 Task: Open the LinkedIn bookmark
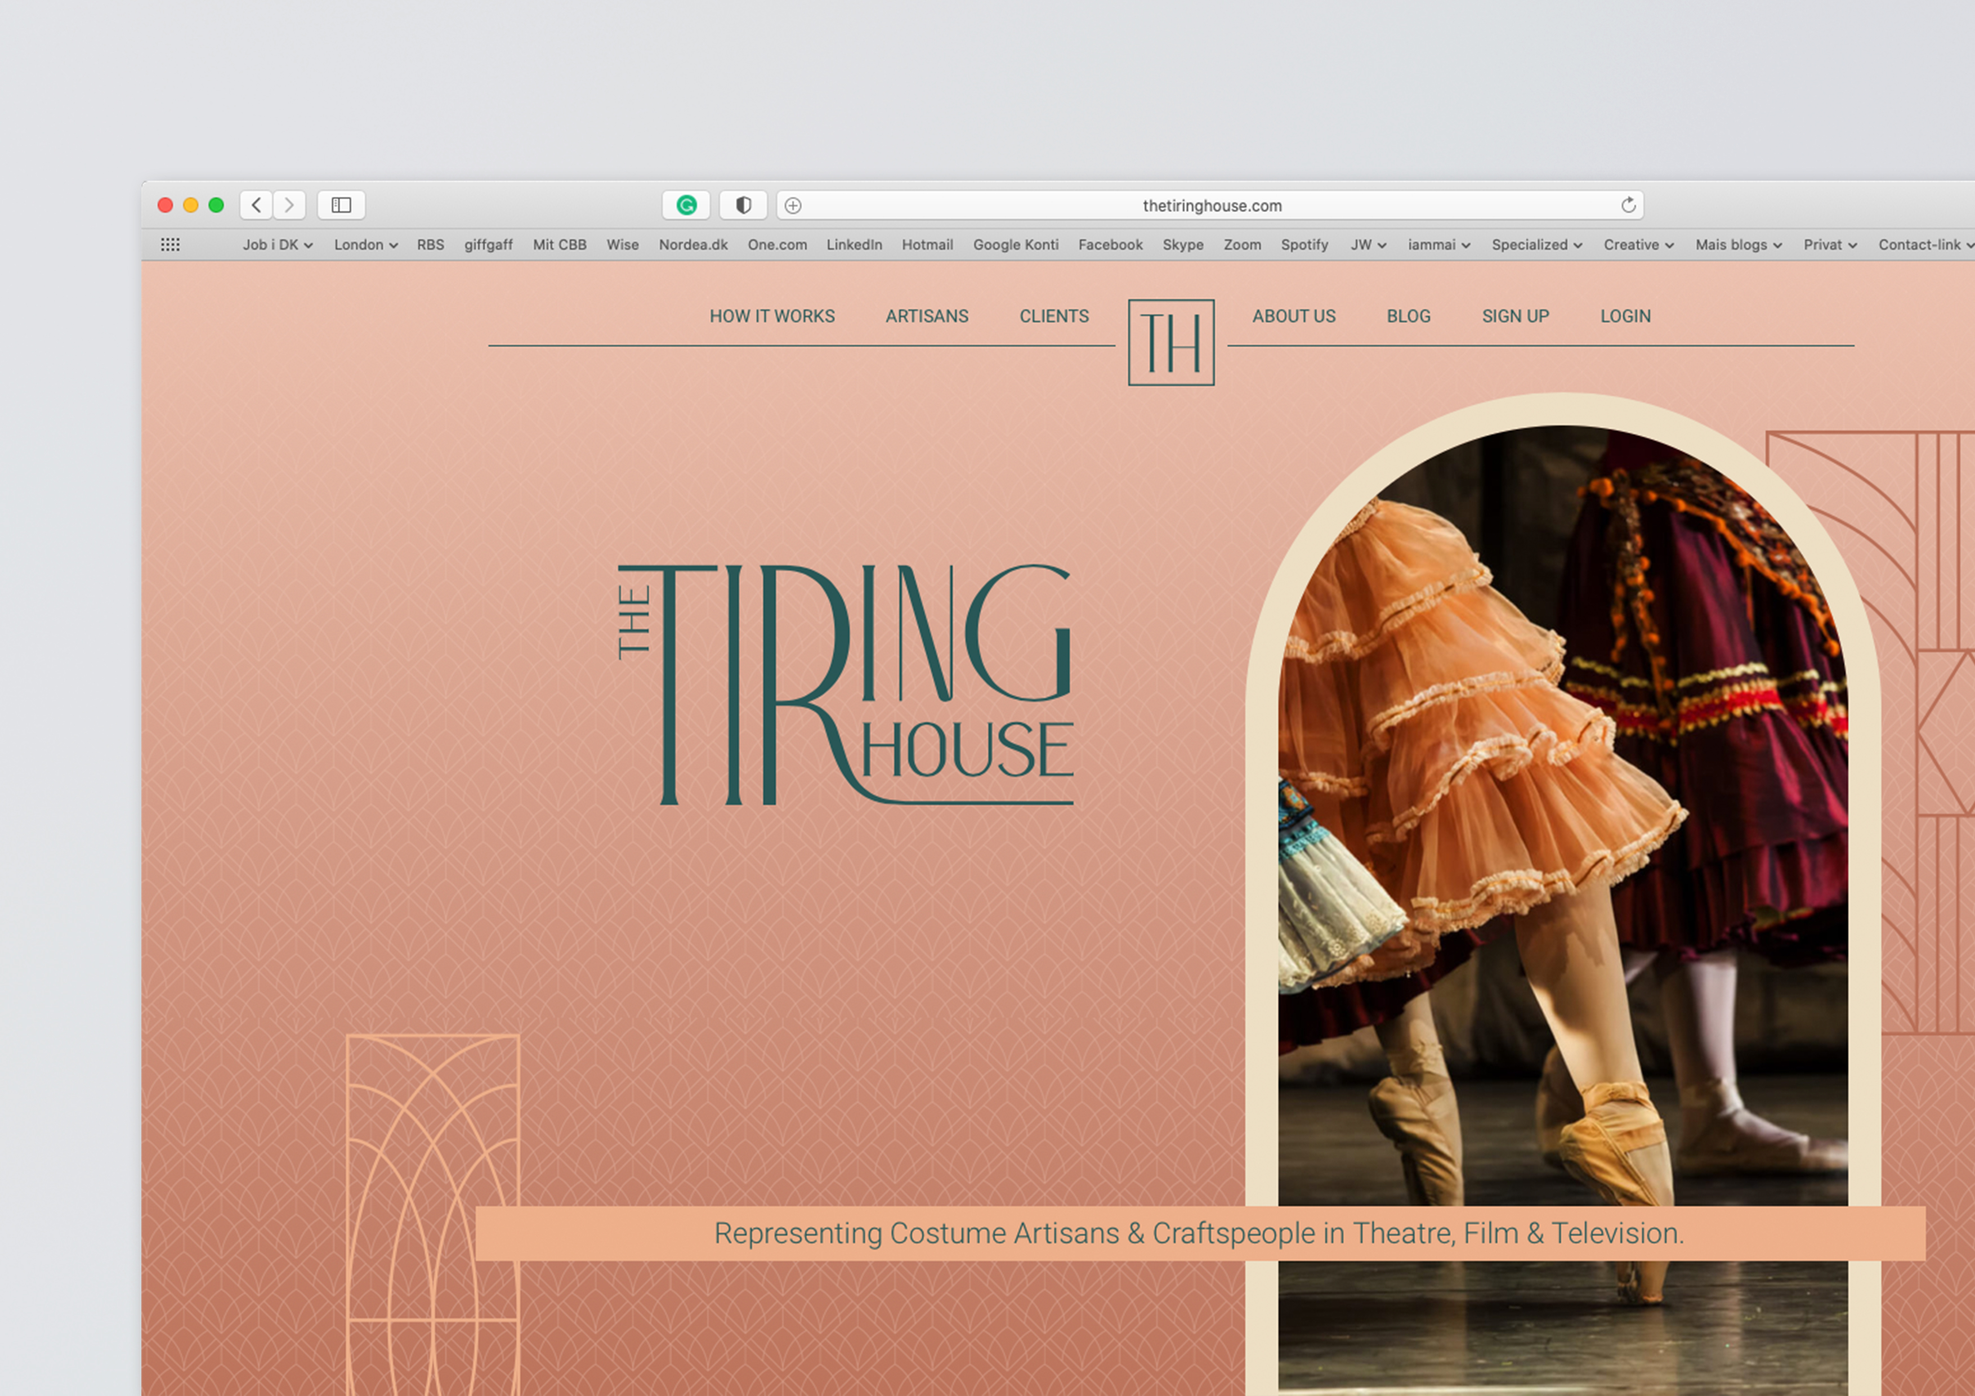(854, 245)
